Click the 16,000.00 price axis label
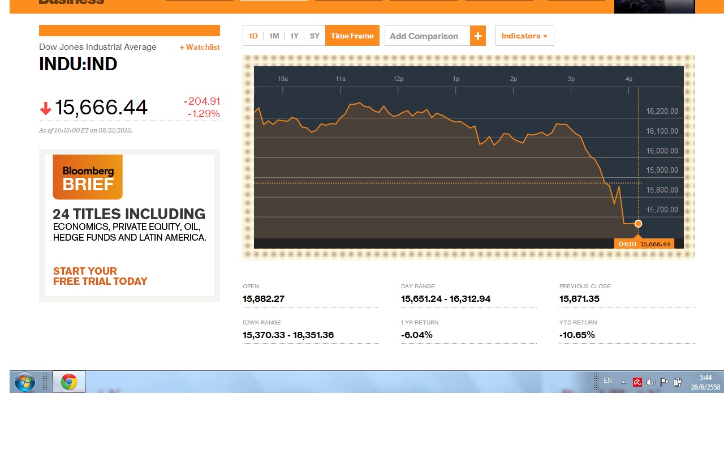 pyautogui.click(x=662, y=151)
